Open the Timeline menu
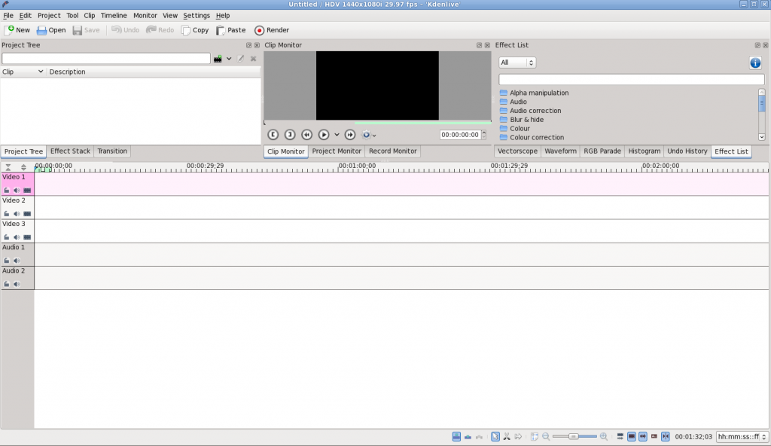This screenshot has height=446, width=771. [113, 15]
